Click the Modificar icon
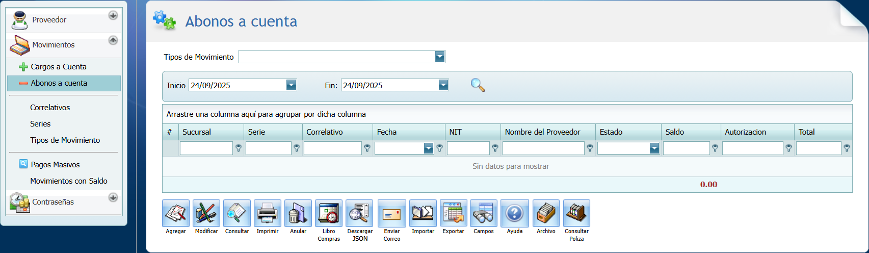Image resolution: width=869 pixels, height=253 pixels. tap(206, 213)
